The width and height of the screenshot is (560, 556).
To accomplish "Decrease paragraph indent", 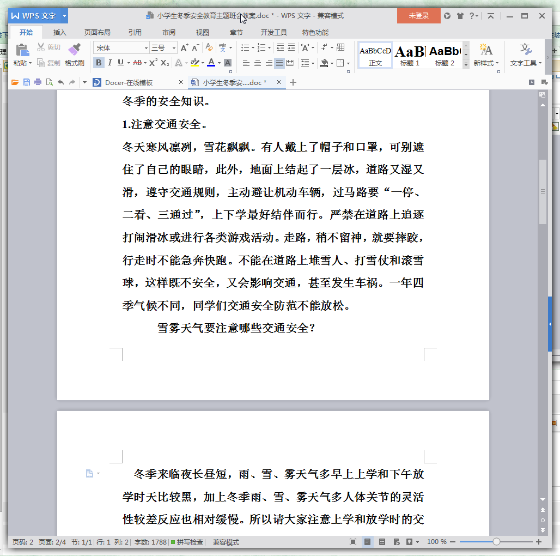I will (x=281, y=47).
